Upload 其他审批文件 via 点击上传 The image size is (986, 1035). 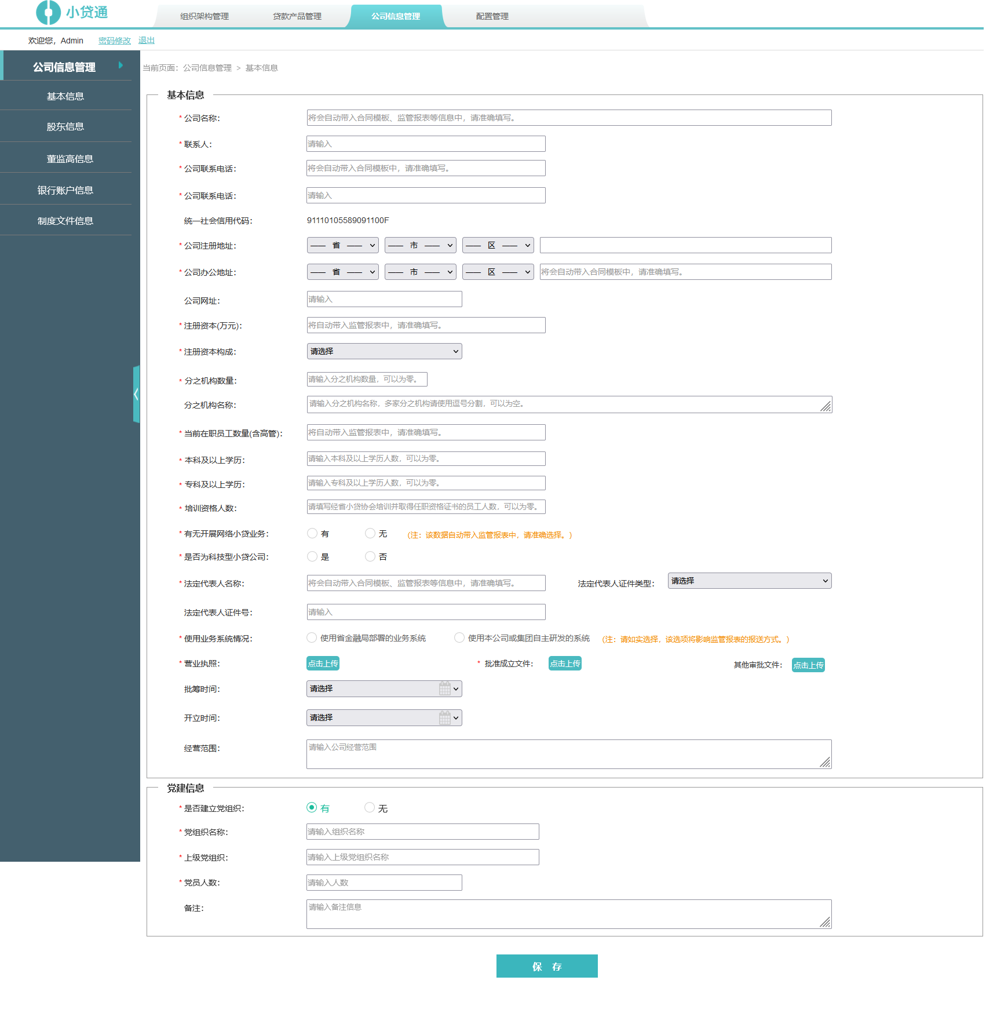point(808,665)
